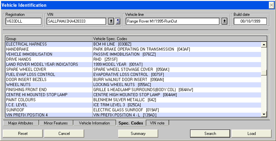
Task: Click the VIN field SALLPAMJ3XA428333
Action: pos(76,21)
